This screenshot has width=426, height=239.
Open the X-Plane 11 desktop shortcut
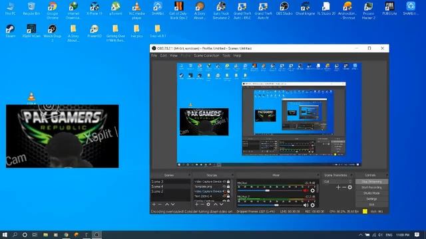click(x=95, y=9)
